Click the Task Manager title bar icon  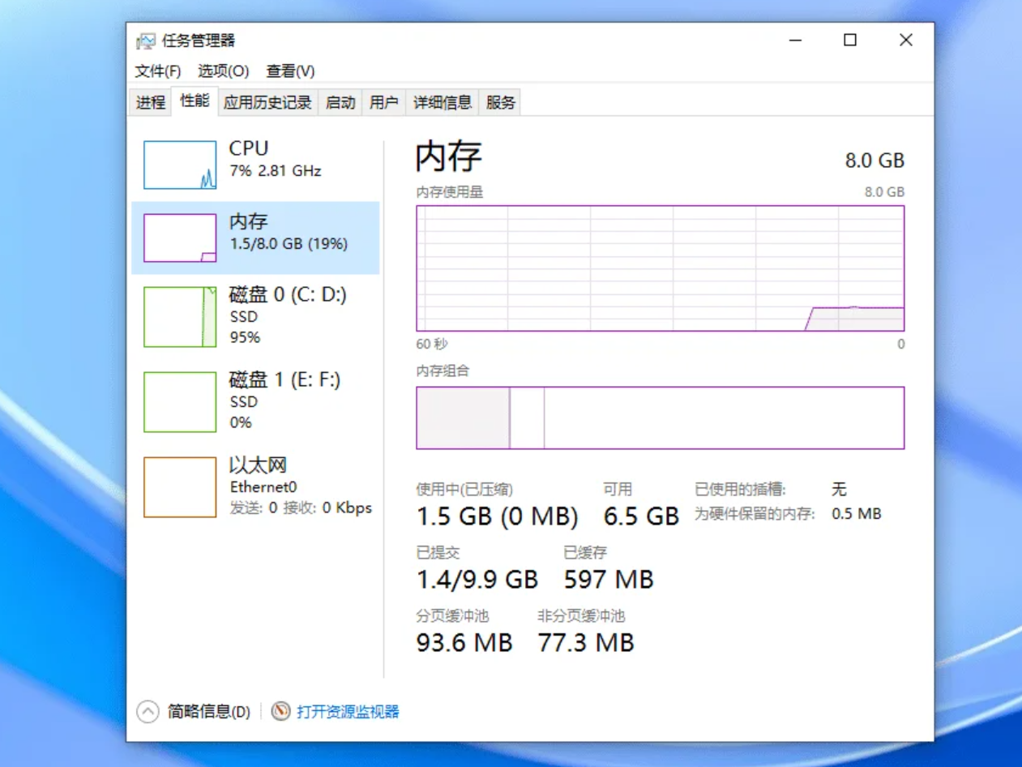coord(147,40)
